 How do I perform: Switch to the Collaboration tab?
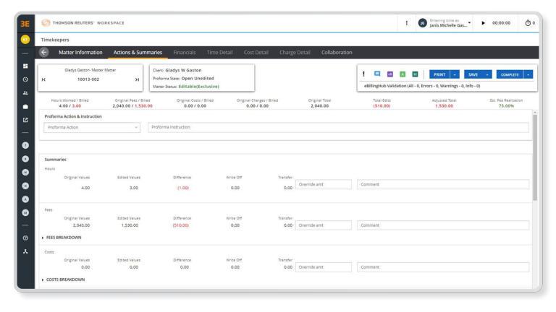tap(337, 53)
